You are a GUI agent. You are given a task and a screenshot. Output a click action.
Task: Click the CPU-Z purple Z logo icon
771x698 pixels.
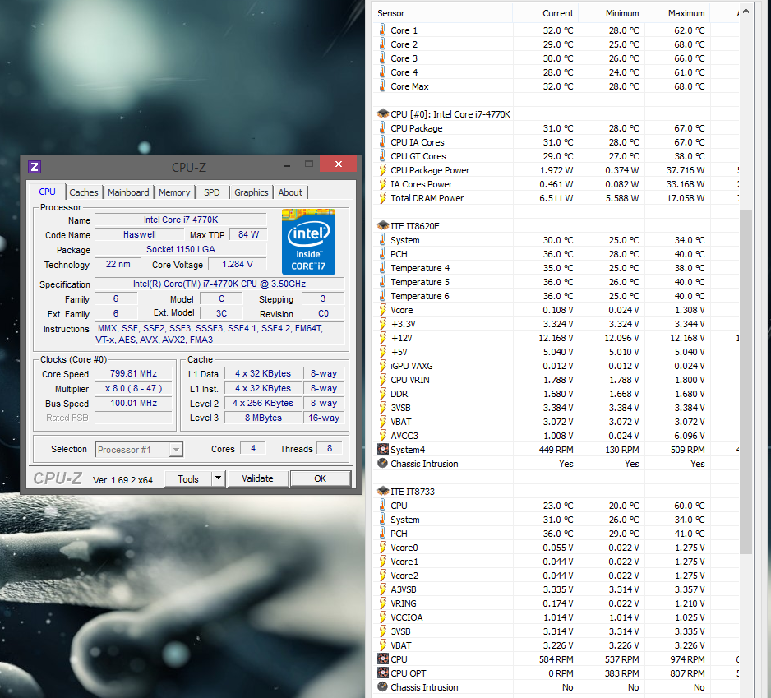pyautogui.click(x=35, y=167)
